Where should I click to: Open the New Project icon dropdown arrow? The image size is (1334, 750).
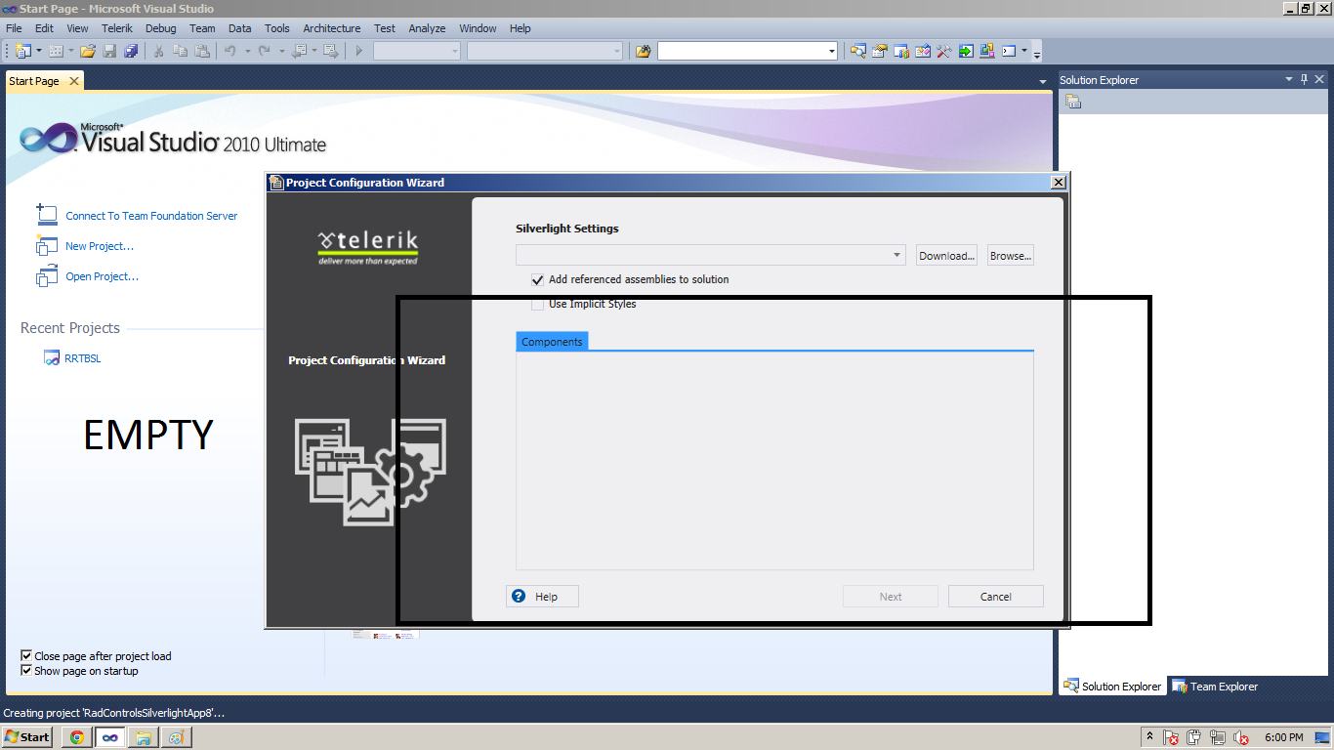pos(39,51)
